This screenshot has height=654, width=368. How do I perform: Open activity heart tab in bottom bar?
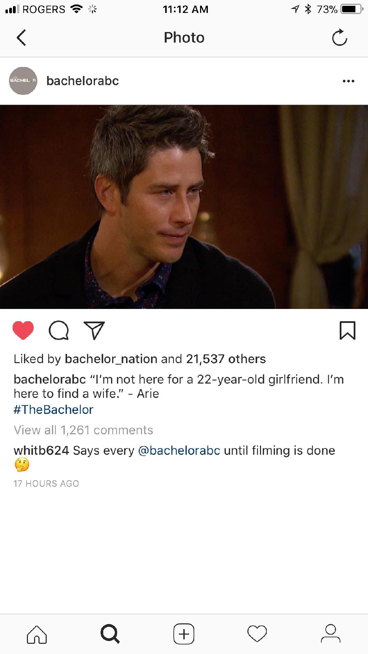257,634
